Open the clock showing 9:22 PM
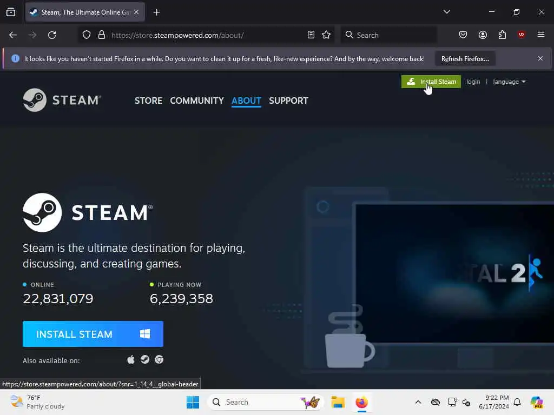 (x=494, y=402)
